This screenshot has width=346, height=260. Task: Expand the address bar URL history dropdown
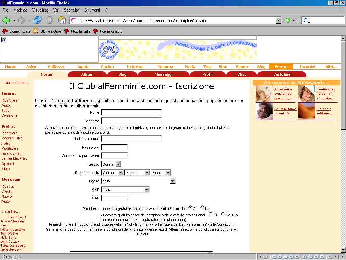(x=279, y=21)
